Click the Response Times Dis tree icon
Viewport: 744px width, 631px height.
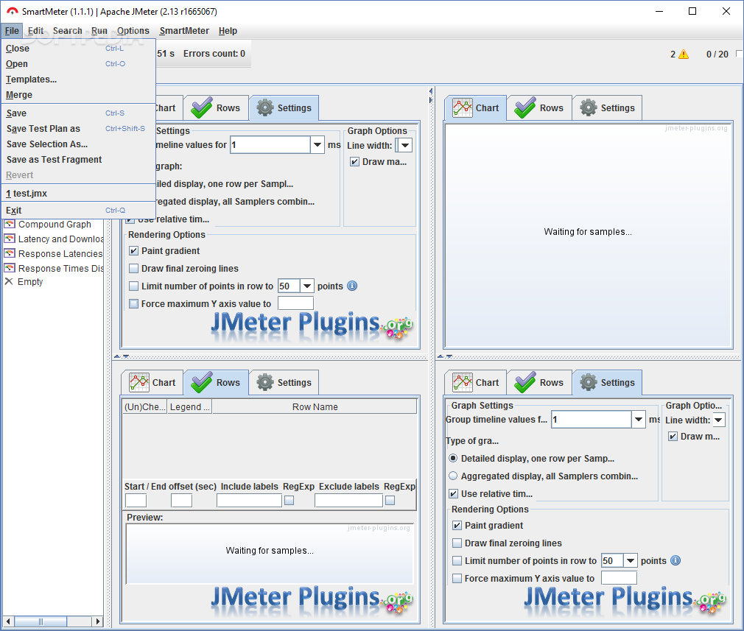coord(10,268)
